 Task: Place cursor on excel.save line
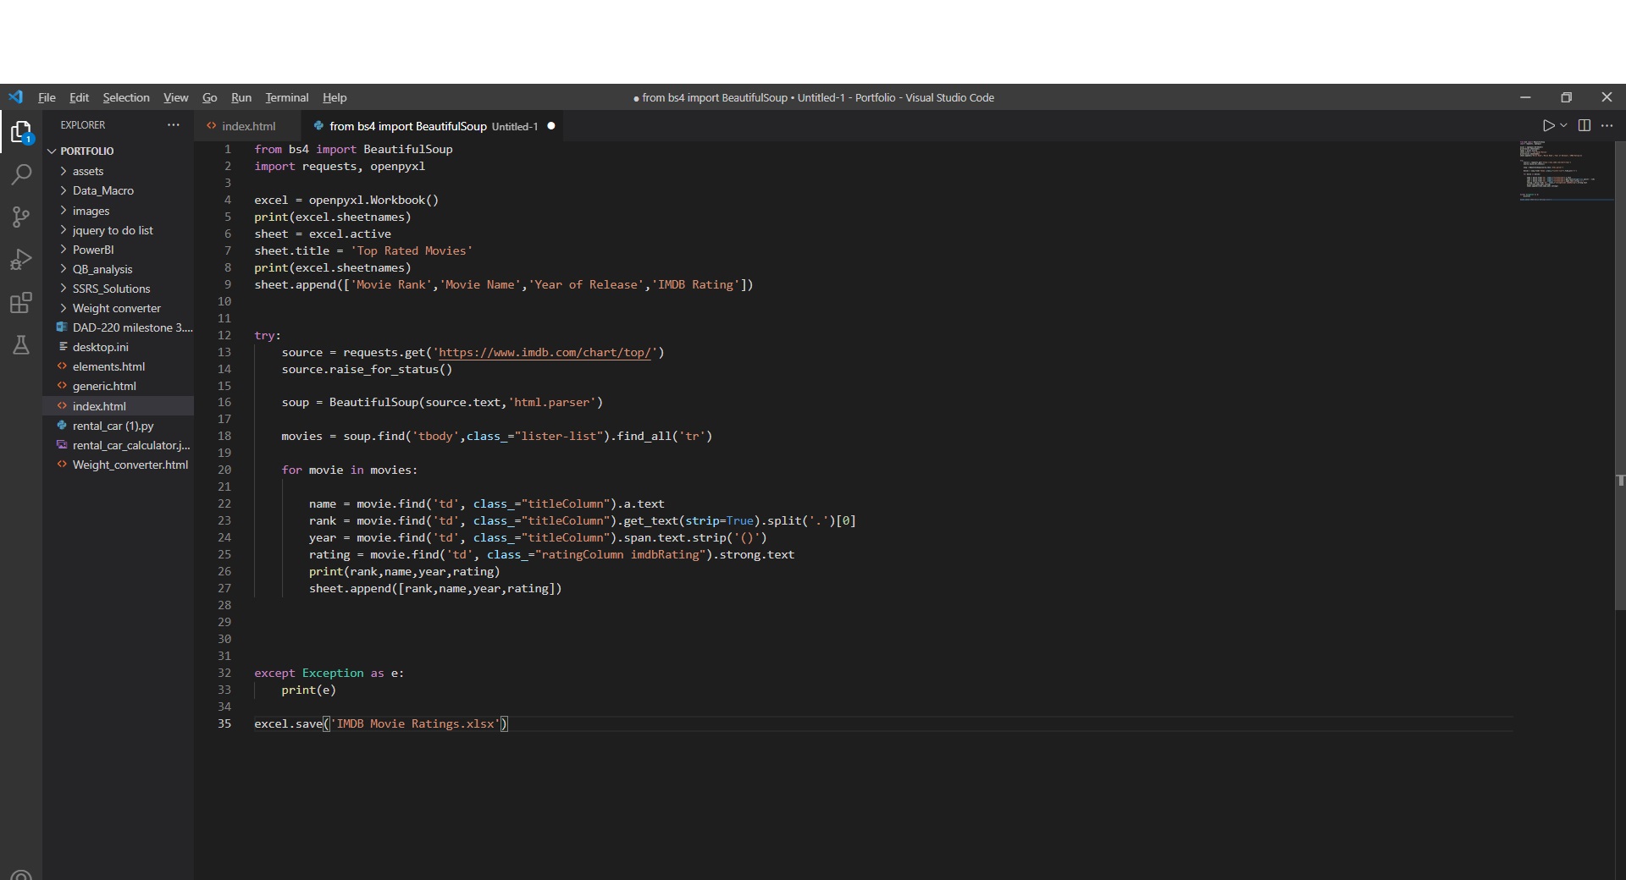click(x=381, y=723)
